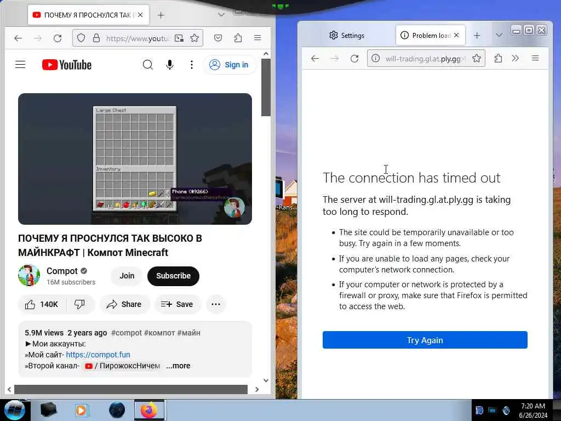Screen dimensions: 561x421
Task: Click scroll down arrow in YouTube window
Action: [266, 380]
